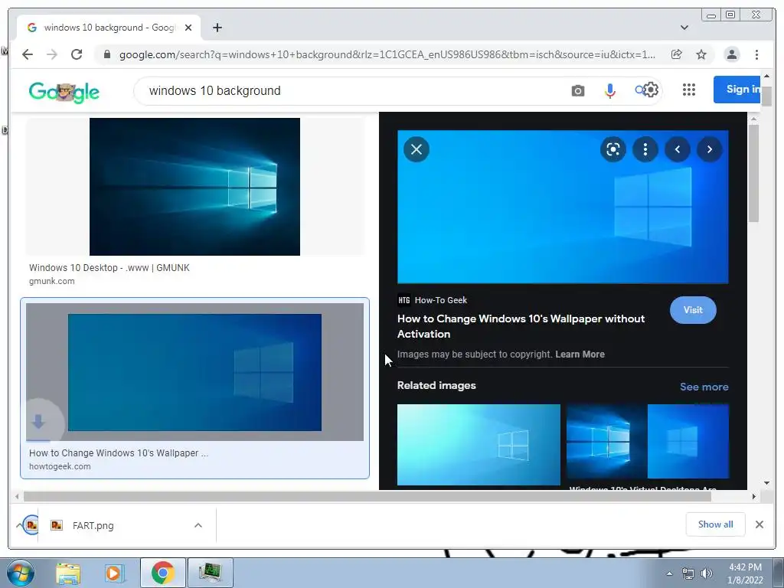This screenshot has width=784, height=588.
Task: Click the taskbar volume speaker icon
Action: pos(707,573)
